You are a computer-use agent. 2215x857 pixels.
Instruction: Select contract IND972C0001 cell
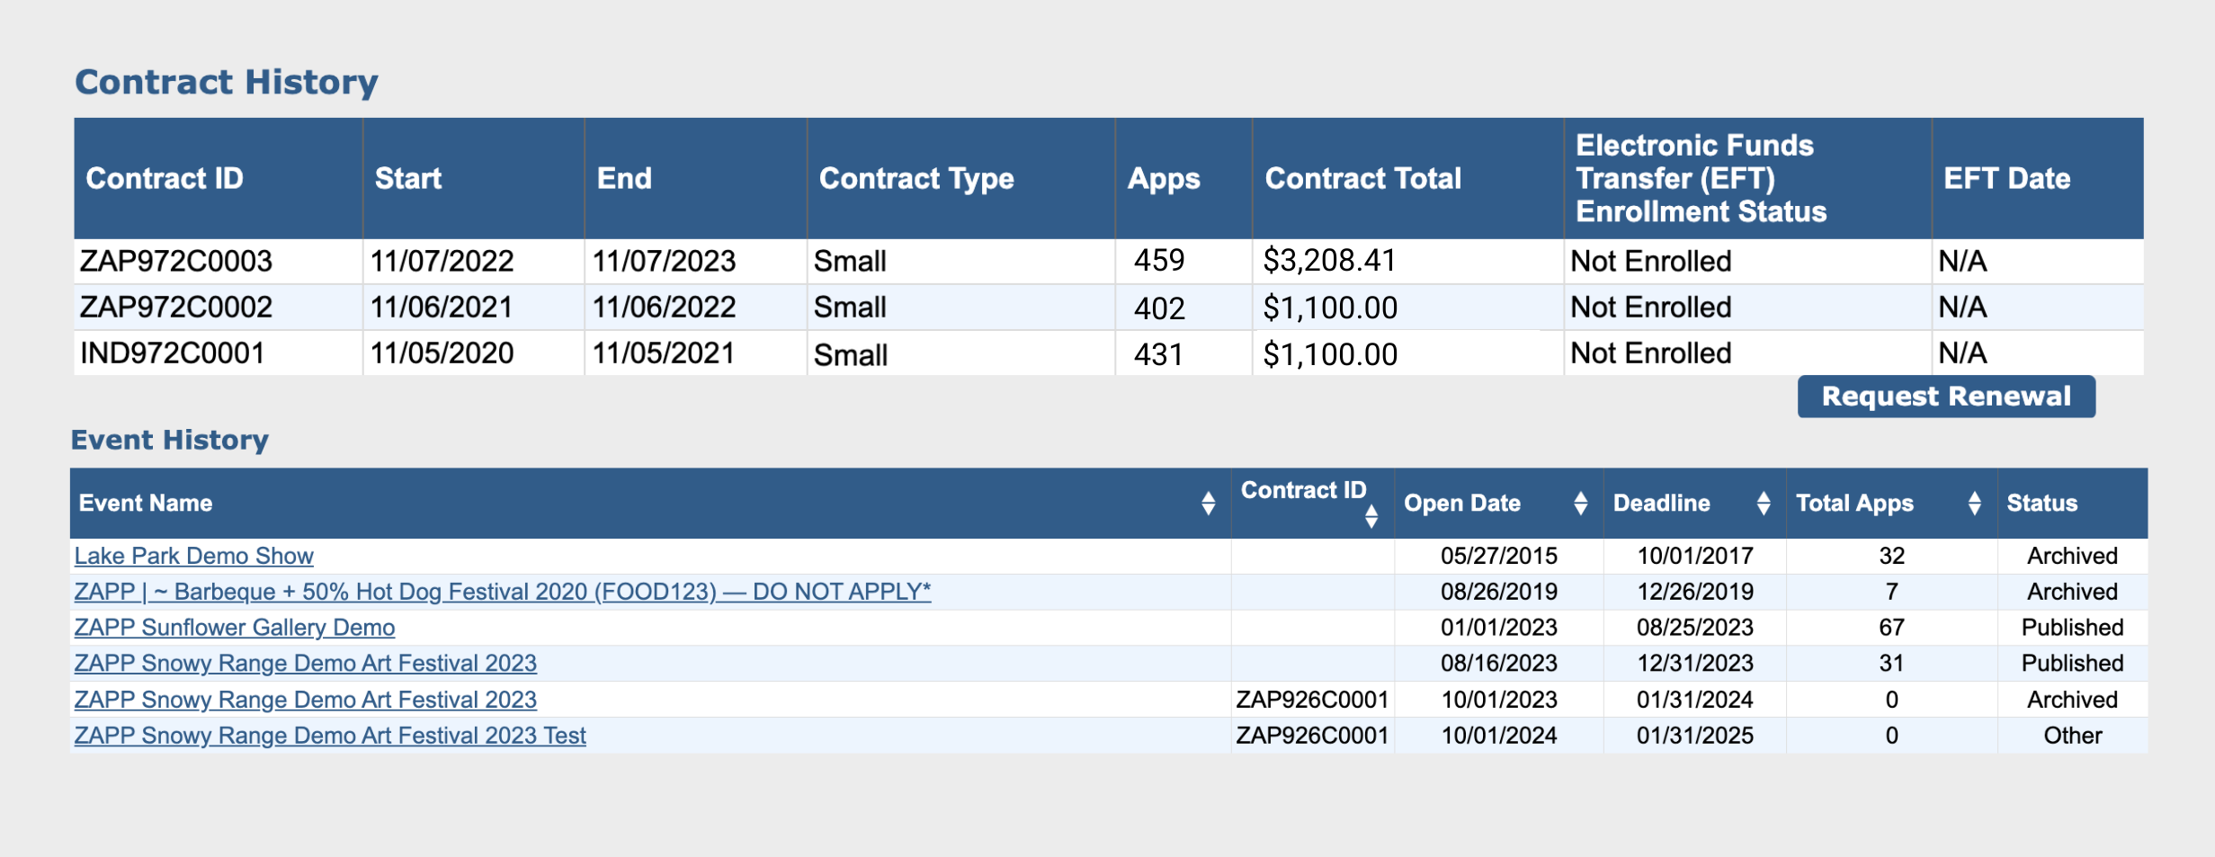[x=173, y=353]
